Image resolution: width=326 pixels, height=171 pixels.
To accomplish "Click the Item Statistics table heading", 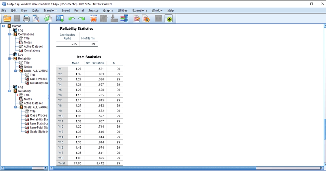I will [89, 57].
